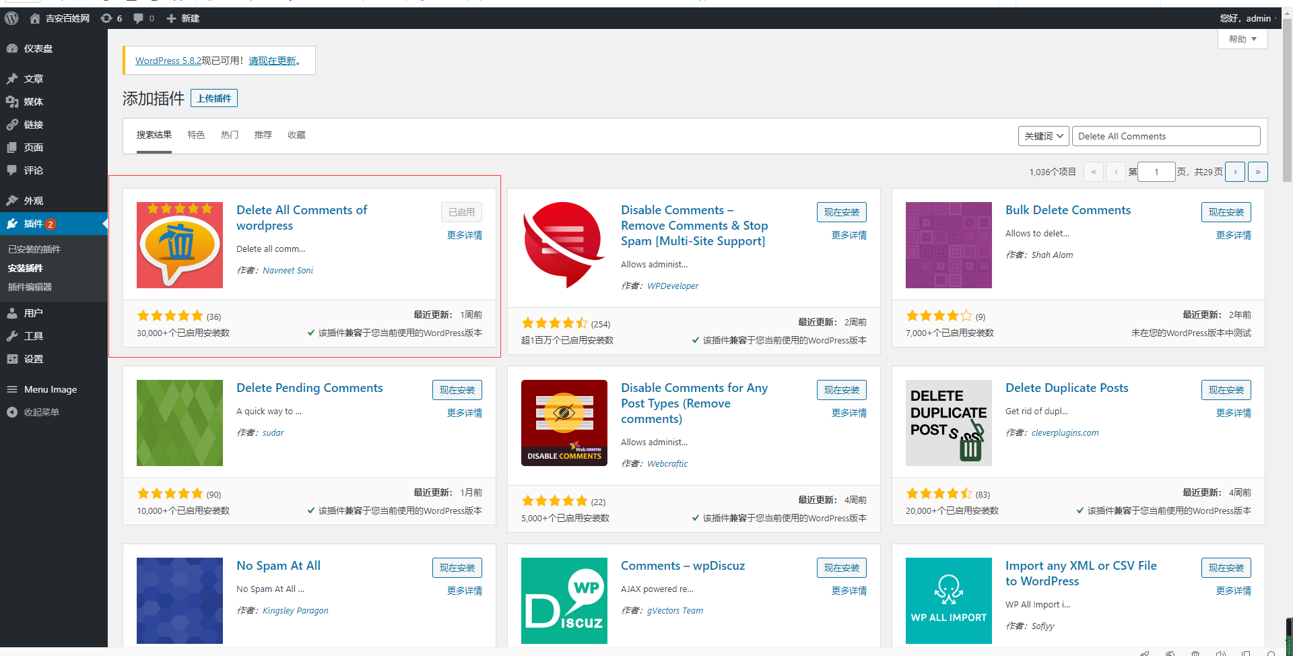Open 已安装的插件 submenu item
The height and width of the screenshot is (656, 1293).
click(34, 249)
